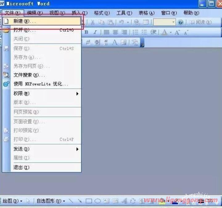Open the Undo history dropdown arrow
Viewport: 222px width, 208px height.
pos(128,22)
